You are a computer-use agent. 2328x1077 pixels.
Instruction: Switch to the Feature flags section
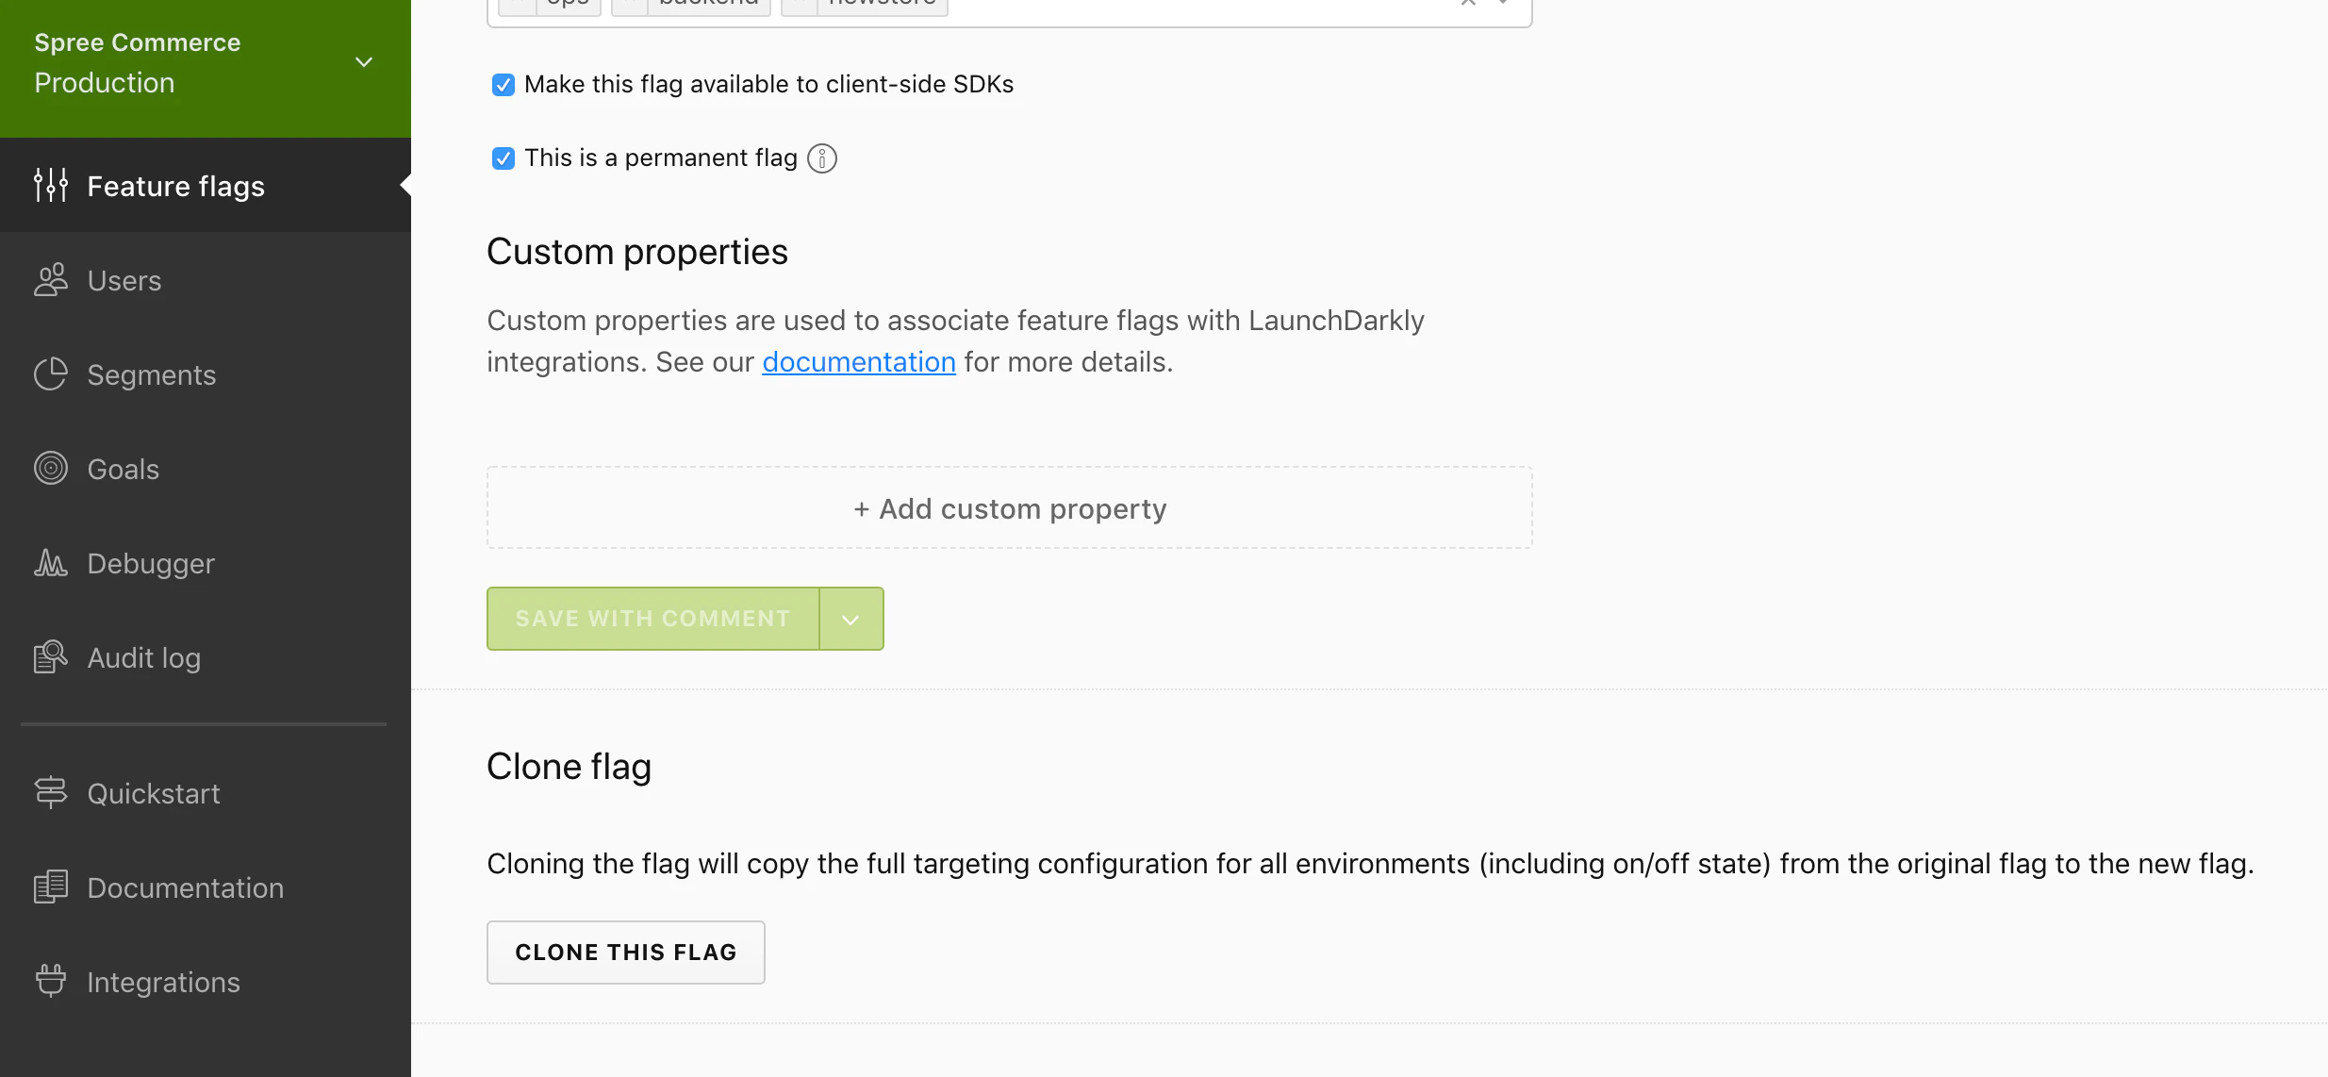coord(175,186)
